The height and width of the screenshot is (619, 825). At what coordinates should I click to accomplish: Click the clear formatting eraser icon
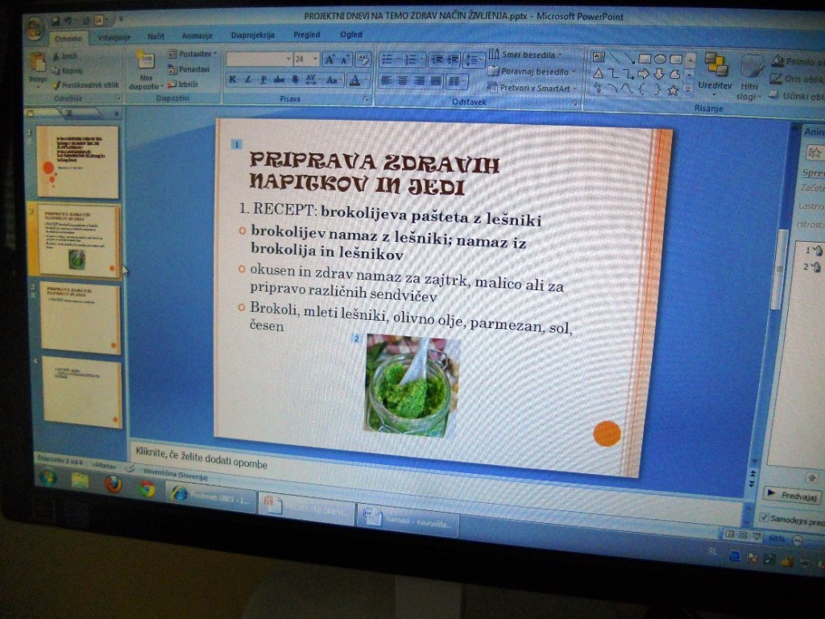click(x=363, y=60)
